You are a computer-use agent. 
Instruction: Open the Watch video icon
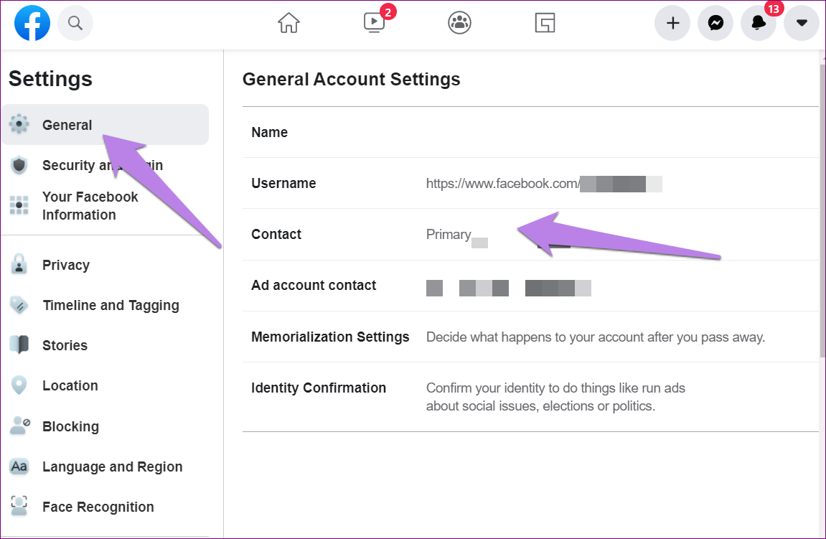[374, 24]
